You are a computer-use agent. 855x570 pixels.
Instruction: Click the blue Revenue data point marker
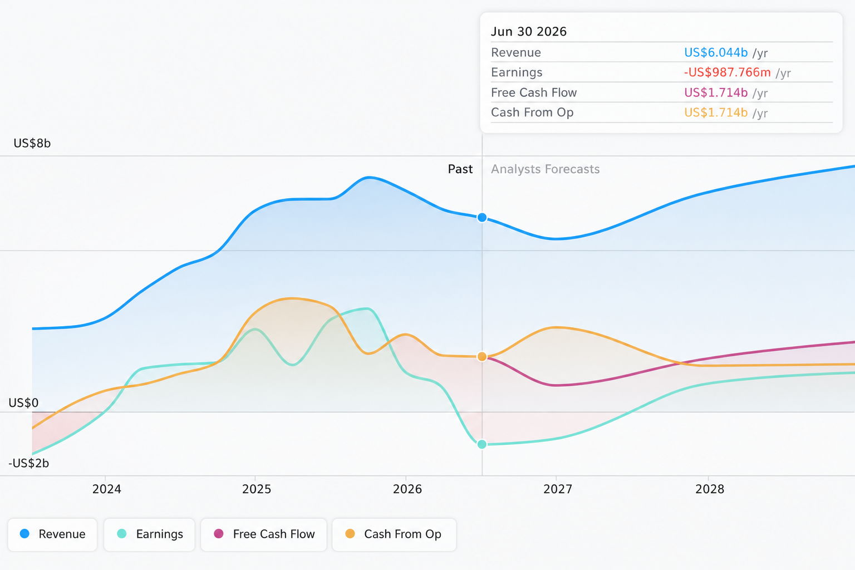click(482, 218)
